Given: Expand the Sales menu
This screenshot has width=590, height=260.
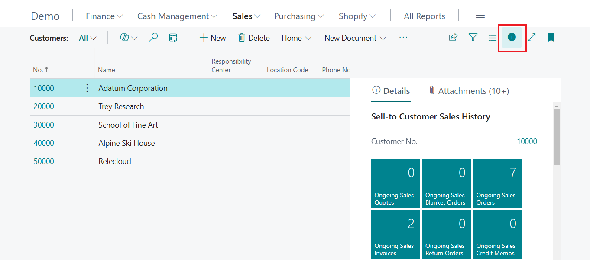Looking at the screenshot, I should 246,16.
